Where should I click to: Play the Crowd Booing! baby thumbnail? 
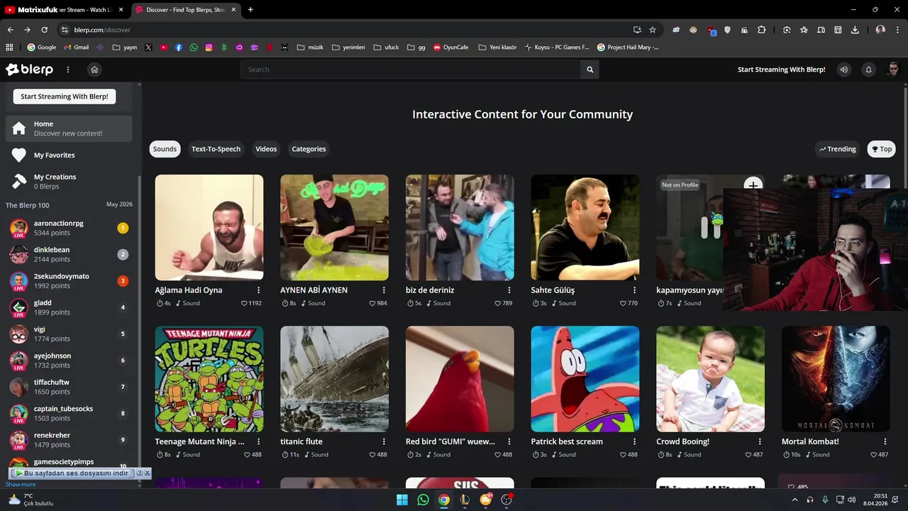[x=710, y=379]
